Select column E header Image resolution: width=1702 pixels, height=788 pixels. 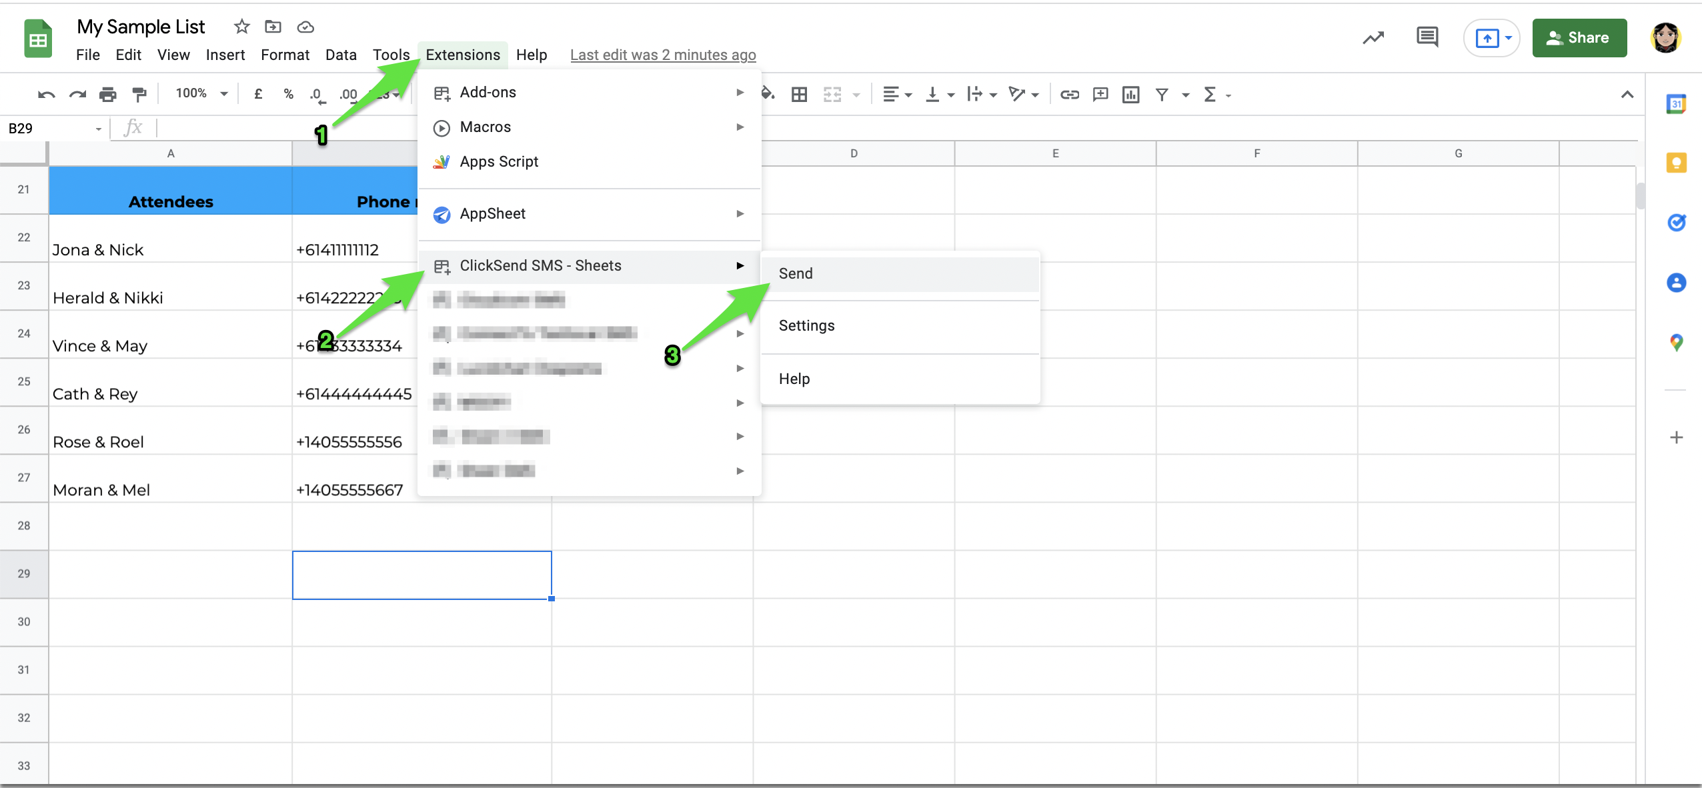tap(1055, 153)
